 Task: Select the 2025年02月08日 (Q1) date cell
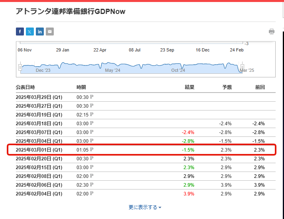(39, 176)
